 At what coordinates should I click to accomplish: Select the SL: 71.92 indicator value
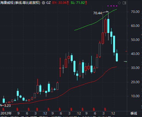click(79, 3)
